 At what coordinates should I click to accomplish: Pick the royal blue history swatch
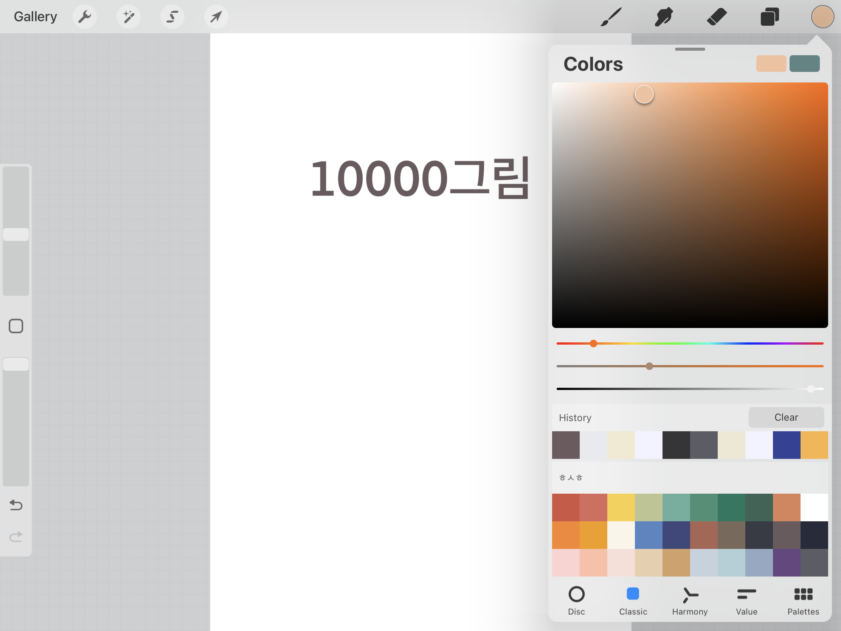[787, 445]
